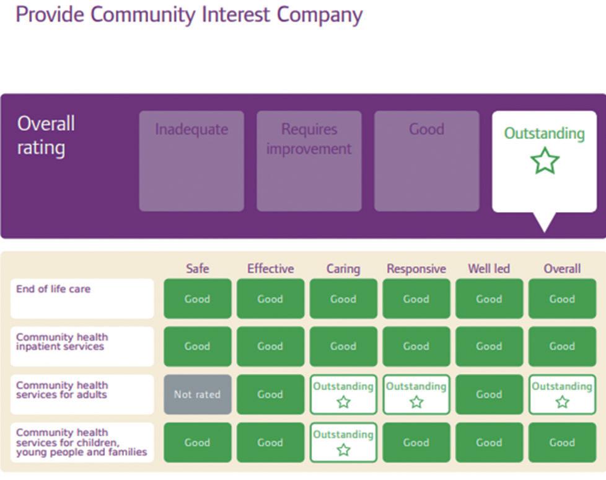Click Outstanding text in adults Overall cell
Viewport: 606px width, 480px height.
tap(563, 386)
